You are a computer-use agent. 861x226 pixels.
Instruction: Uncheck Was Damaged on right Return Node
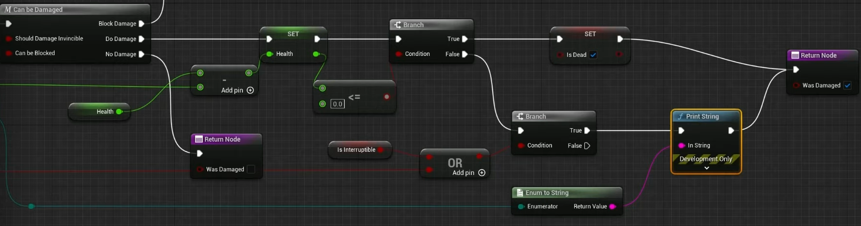(x=847, y=85)
